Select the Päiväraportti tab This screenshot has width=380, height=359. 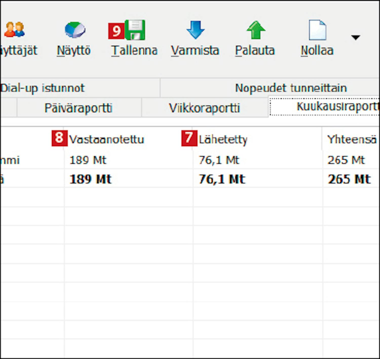point(78,108)
